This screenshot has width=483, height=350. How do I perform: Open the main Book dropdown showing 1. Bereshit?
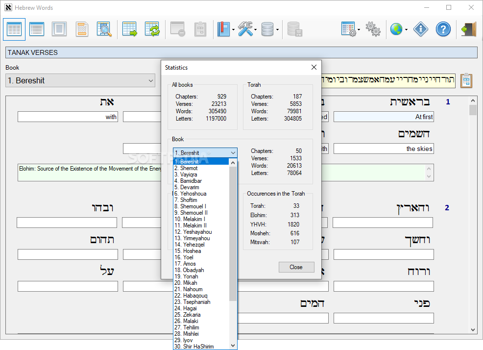click(x=80, y=80)
